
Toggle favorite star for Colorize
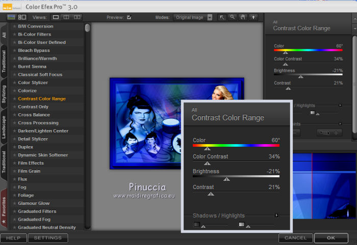[x=14, y=91]
